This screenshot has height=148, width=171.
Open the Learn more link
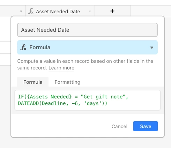61,68
